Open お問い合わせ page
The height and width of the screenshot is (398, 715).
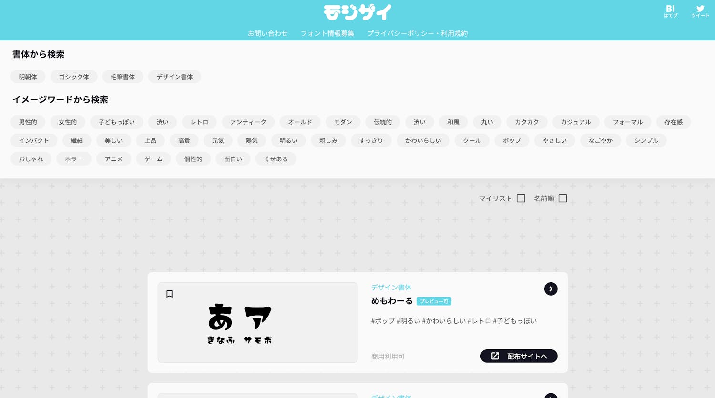coord(267,33)
